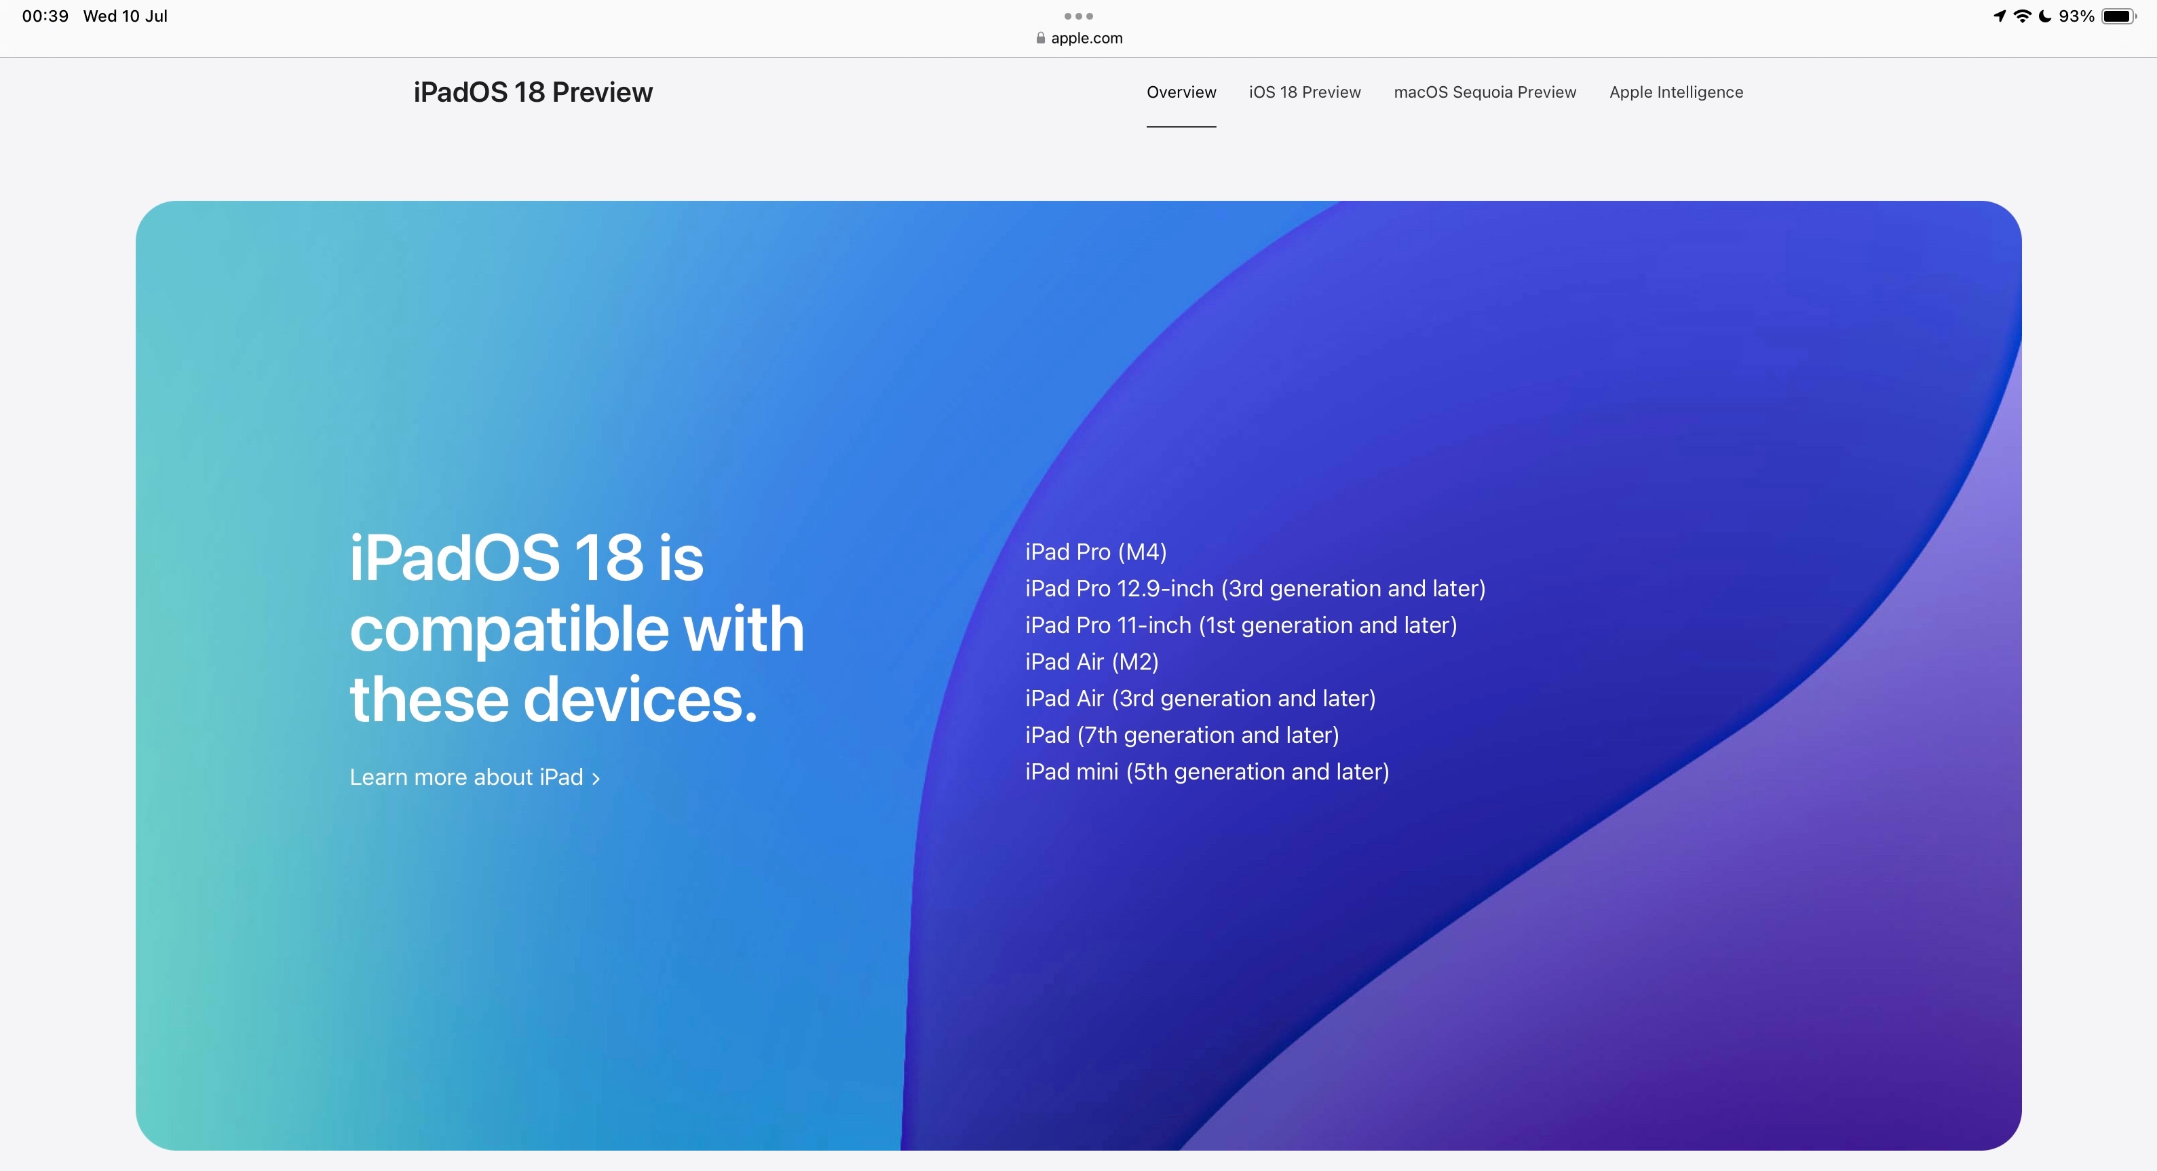2157x1171 pixels.
Task: Tap the location arrow status icon
Action: tap(1999, 16)
